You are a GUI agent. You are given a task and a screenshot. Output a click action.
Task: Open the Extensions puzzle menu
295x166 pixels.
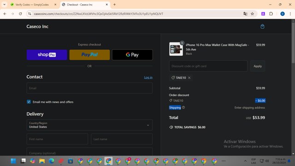[x=271, y=14]
